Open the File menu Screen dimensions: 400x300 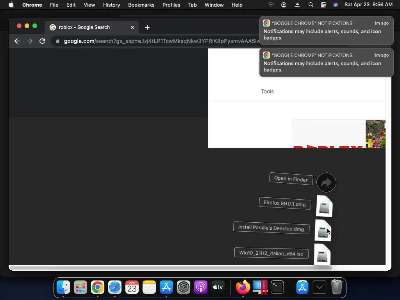tap(54, 5)
